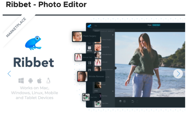
Task: Select the 'Wrinkle Remover' list label
Action: 108,69
